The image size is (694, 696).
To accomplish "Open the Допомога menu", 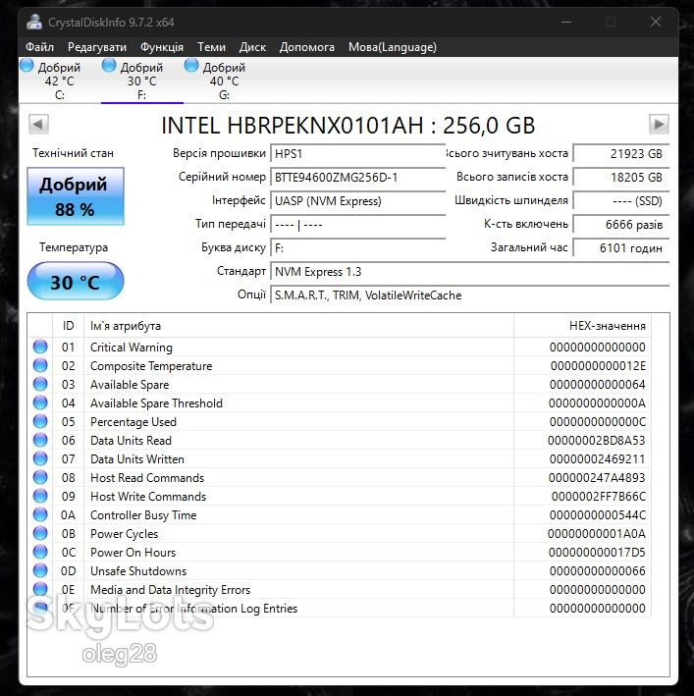I will pos(306,47).
